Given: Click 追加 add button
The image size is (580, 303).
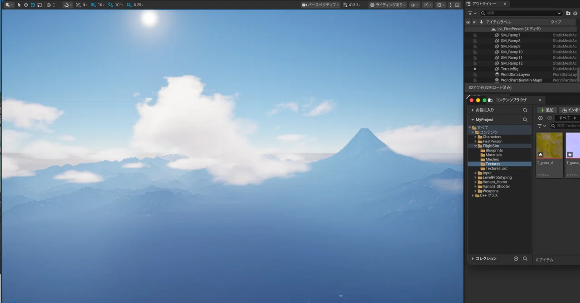Looking at the screenshot, I should 547,110.
